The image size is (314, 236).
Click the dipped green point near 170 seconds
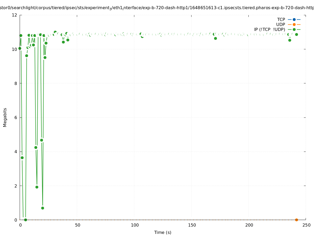click(x=215, y=38)
